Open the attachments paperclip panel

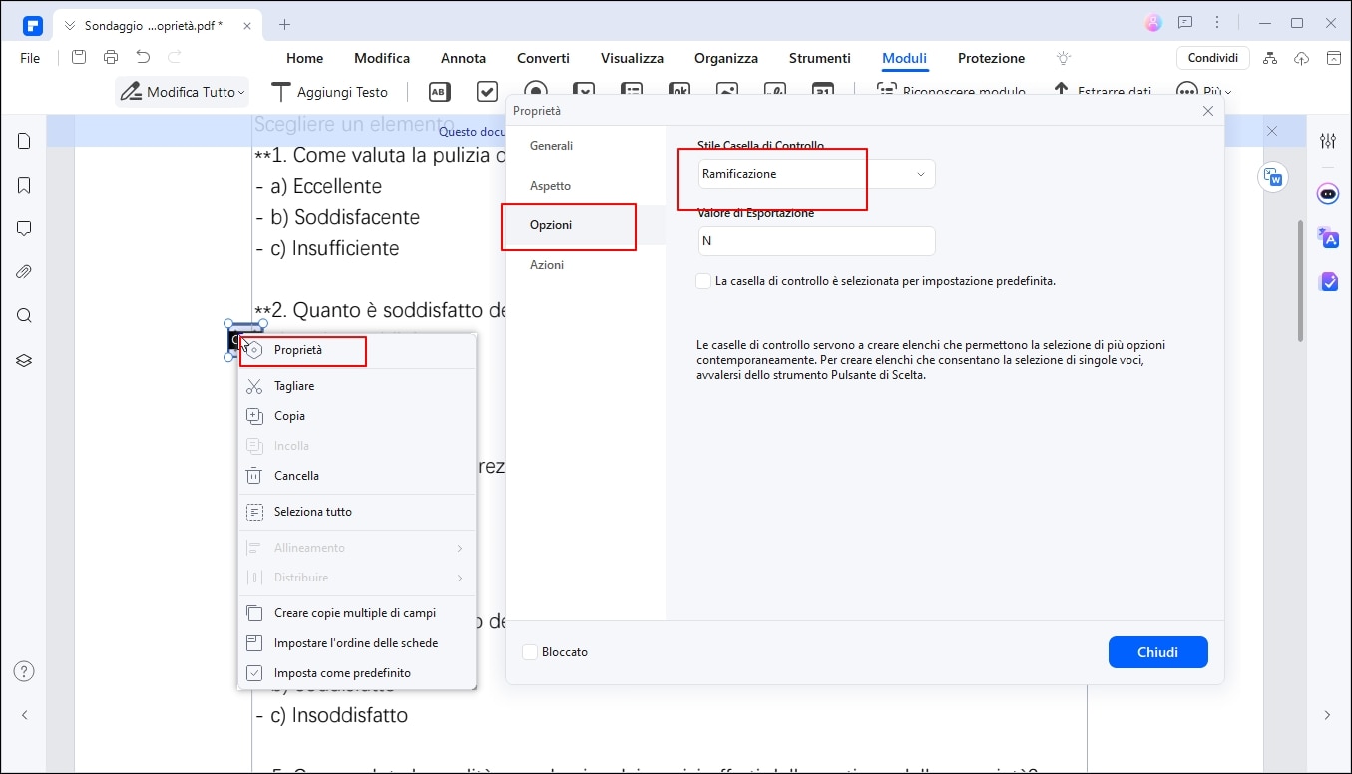click(x=25, y=272)
